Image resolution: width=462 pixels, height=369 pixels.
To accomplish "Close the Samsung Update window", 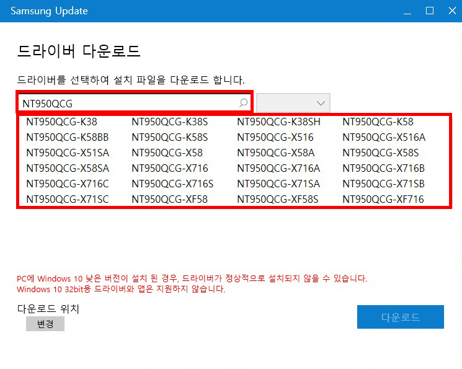I will (x=452, y=11).
